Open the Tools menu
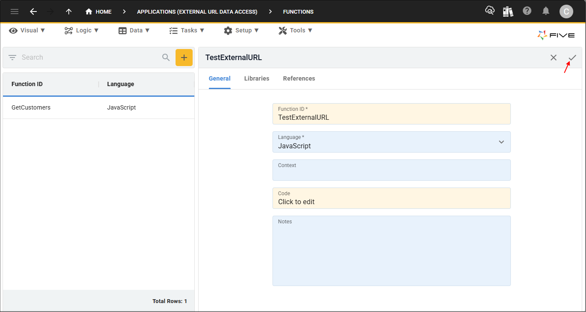This screenshot has height=312, width=586. click(x=295, y=30)
